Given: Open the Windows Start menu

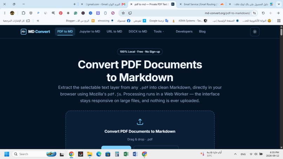Looking at the screenshot, I should [7, 154].
